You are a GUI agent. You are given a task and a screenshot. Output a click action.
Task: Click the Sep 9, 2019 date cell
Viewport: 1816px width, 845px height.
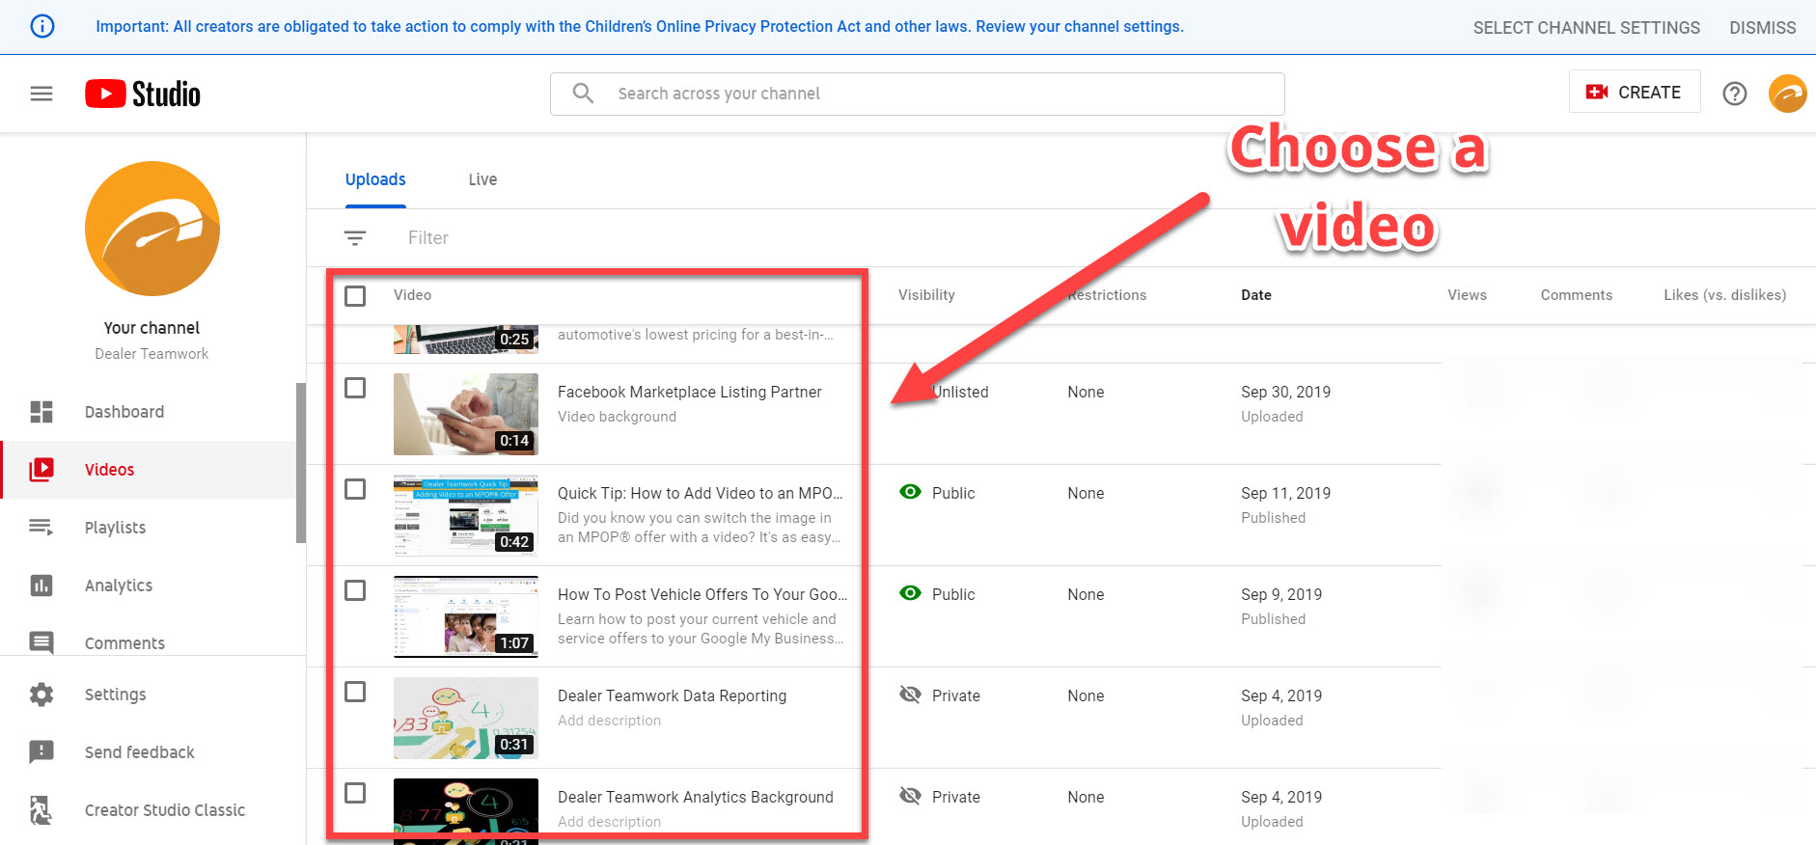tap(1281, 594)
